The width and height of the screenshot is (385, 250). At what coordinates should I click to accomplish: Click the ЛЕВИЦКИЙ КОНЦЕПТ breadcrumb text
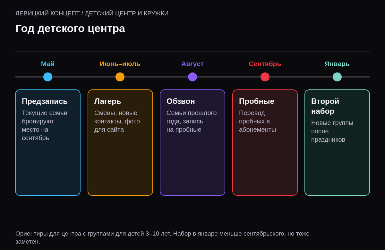(47, 13)
